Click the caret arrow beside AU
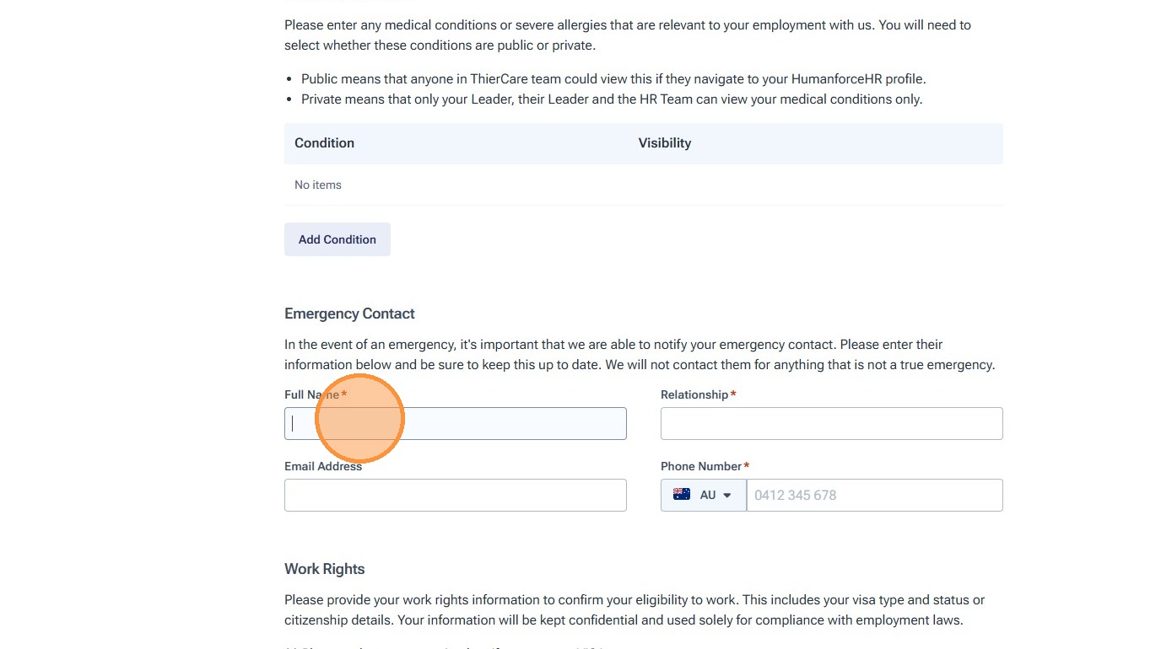Screen dimensions: 1161x649 [727, 496]
